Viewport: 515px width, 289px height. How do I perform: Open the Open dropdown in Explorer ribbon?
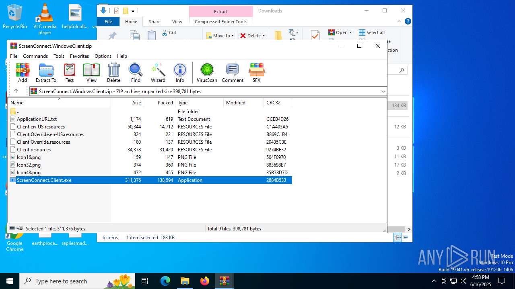[340, 33]
